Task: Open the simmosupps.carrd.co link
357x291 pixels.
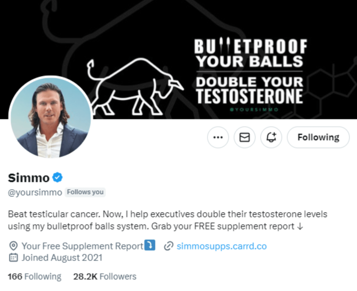Action: pyautogui.click(x=222, y=246)
